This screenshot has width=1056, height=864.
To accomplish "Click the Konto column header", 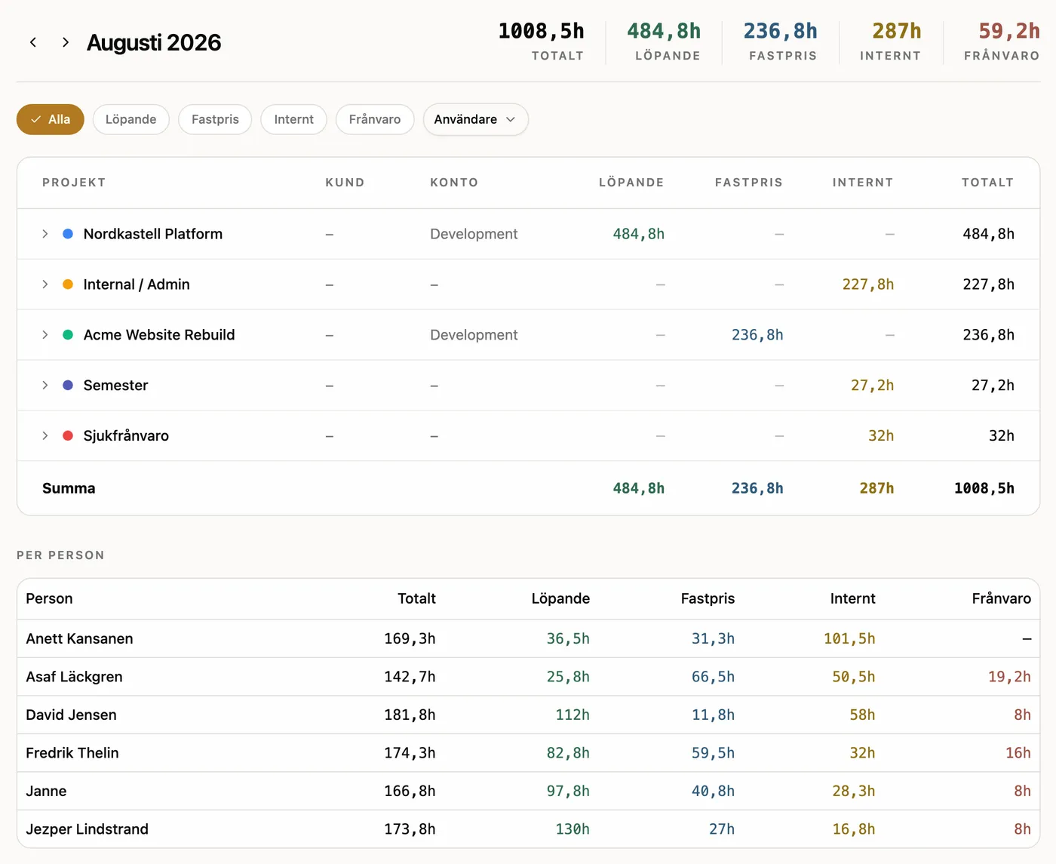I will coord(454,183).
